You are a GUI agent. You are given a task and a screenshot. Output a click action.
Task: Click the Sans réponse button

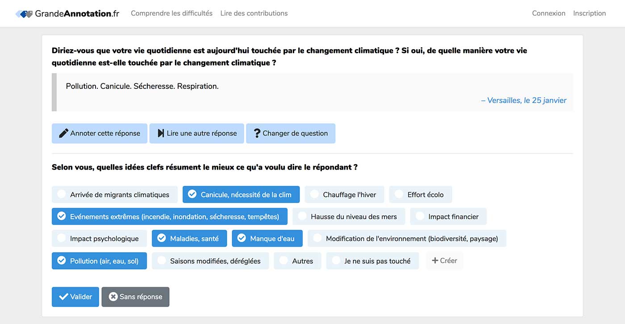[135, 297]
